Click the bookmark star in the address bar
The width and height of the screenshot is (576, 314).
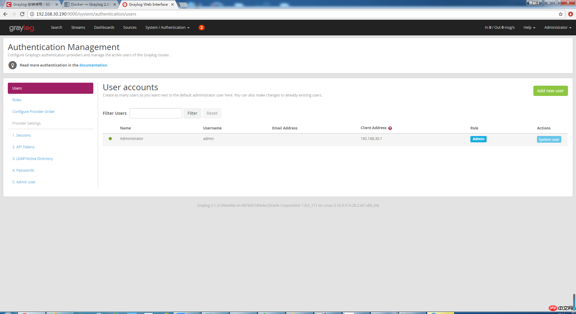coord(561,14)
